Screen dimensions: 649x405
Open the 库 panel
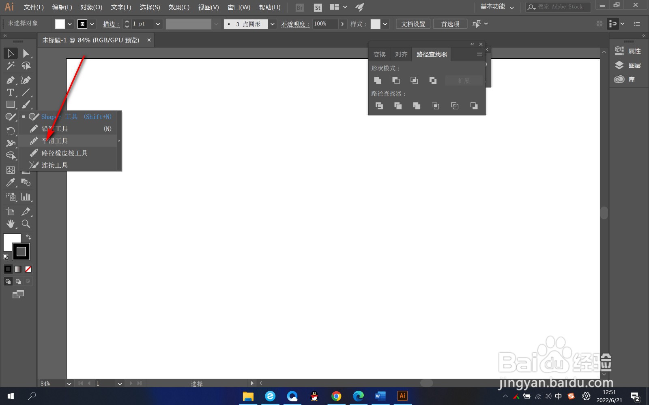coord(625,79)
